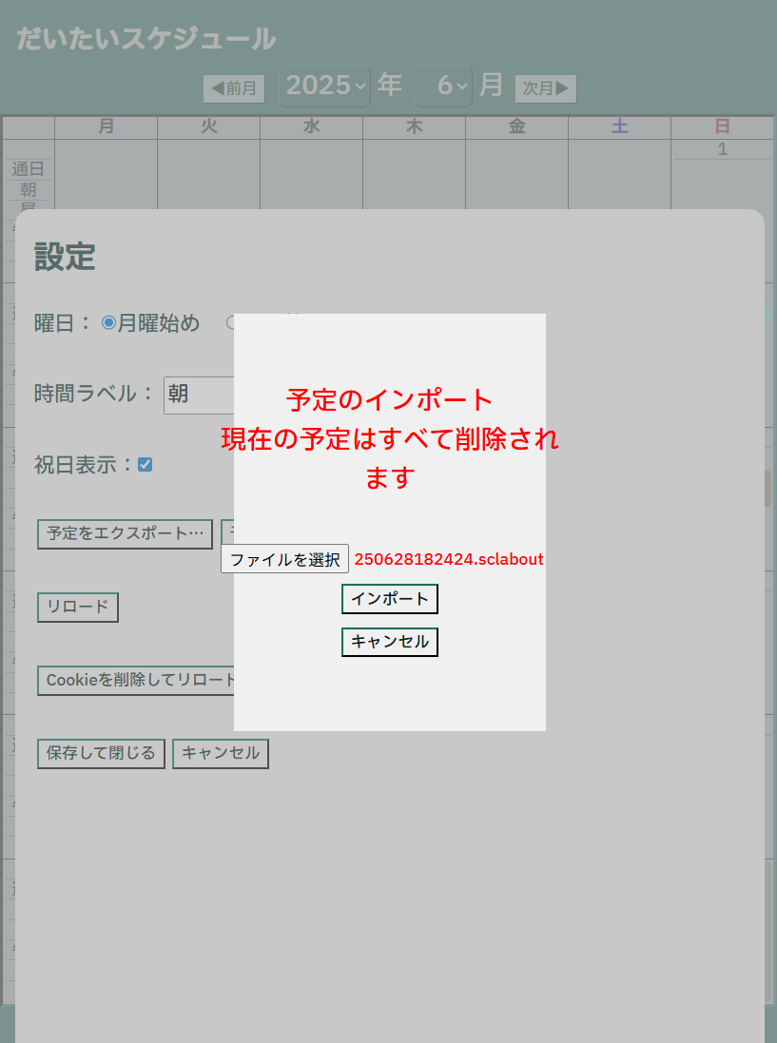Cancel the import dialog with キャンセル
777x1043 pixels.
coord(389,642)
